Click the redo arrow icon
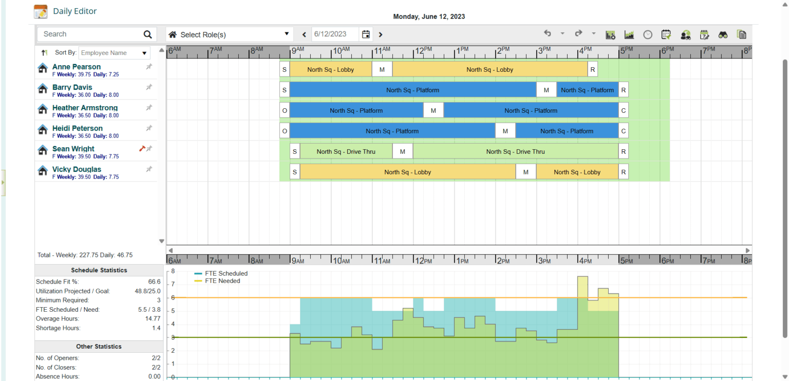The image size is (789, 381). point(578,34)
